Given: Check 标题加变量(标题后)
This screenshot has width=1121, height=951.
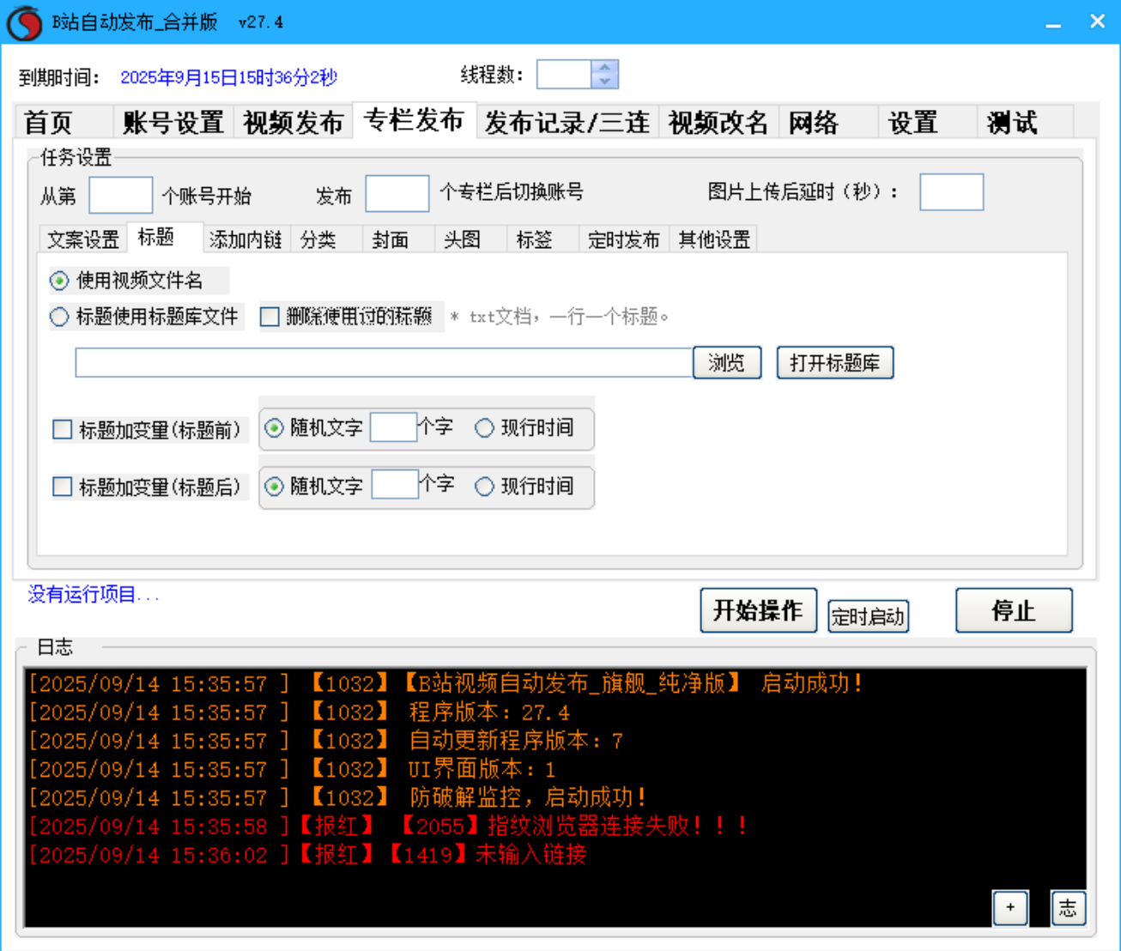Looking at the screenshot, I should pos(61,487).
